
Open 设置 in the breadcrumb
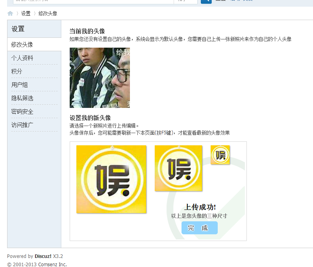26,13
